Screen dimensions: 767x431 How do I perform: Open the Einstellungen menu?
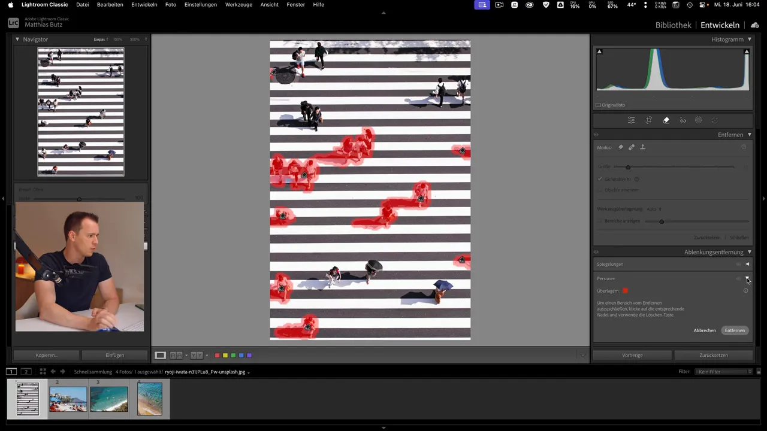[x=201, y=4]
